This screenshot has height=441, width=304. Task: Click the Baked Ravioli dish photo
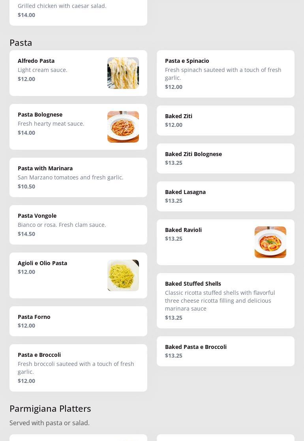270,242
